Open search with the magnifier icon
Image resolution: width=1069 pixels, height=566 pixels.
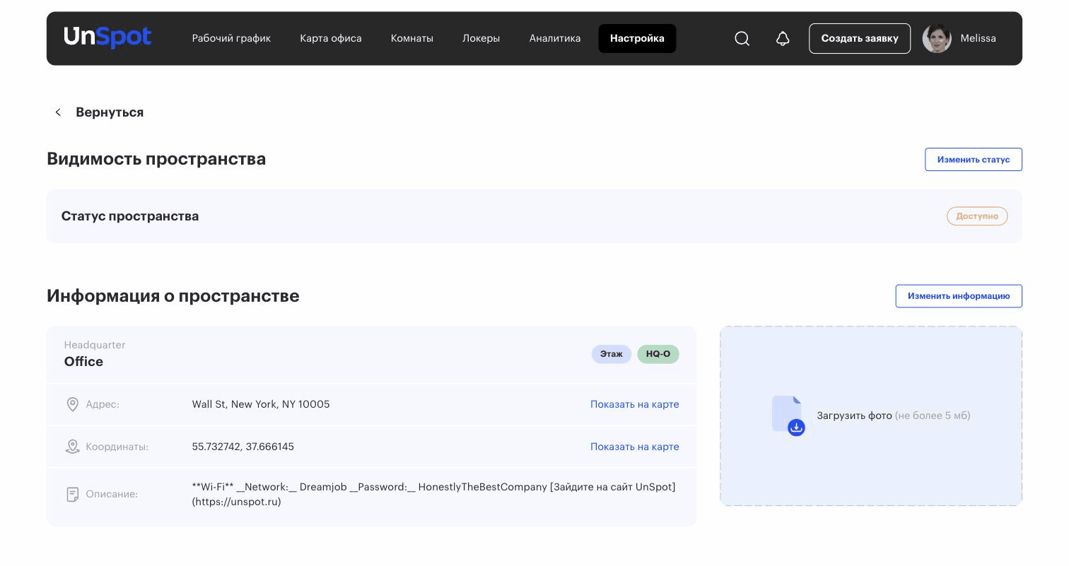coord(742,38)
